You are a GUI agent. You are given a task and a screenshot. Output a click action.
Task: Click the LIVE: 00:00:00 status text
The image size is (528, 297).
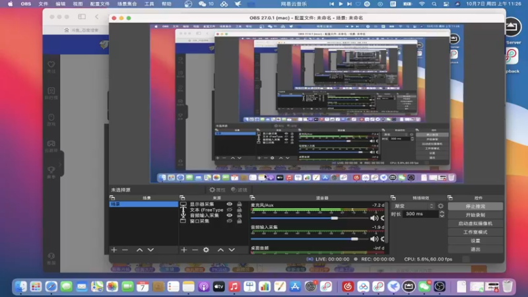(x=333, y=259)
